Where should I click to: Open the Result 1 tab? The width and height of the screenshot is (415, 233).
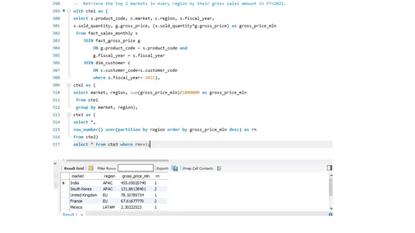pos(70,215)
